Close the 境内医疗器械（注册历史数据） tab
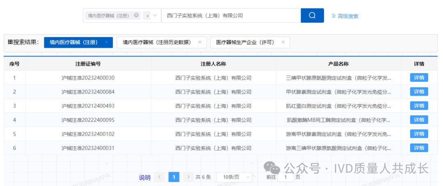 200,42
